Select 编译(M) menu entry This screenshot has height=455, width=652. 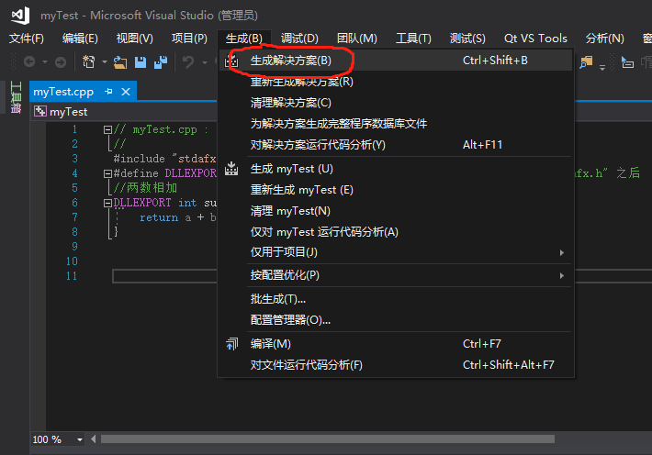pyautogui.click(x=396, y=344)
